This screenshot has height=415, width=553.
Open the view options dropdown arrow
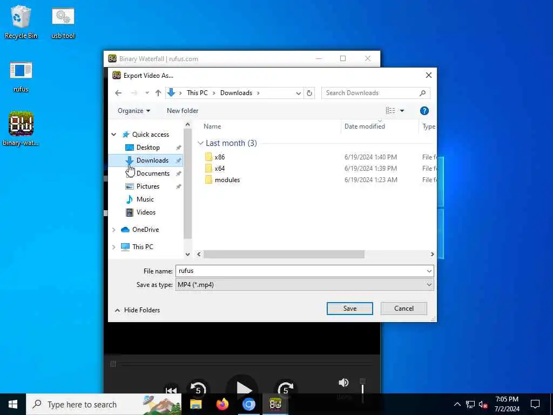(402, 111)
